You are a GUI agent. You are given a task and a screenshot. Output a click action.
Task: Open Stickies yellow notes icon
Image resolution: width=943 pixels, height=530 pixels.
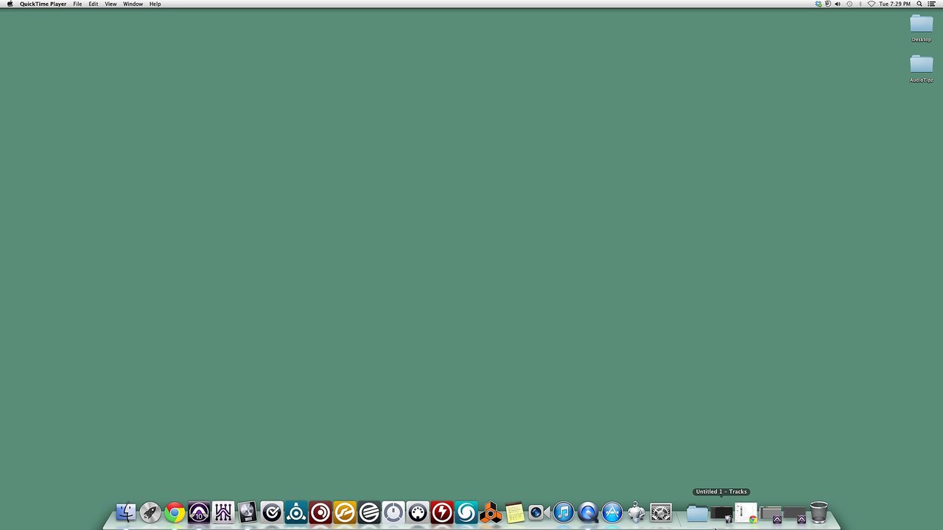515,512
